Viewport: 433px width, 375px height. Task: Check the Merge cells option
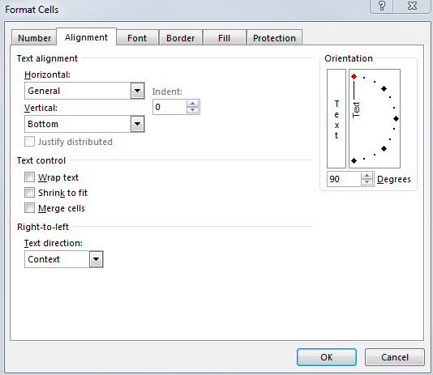coord(29,208)
